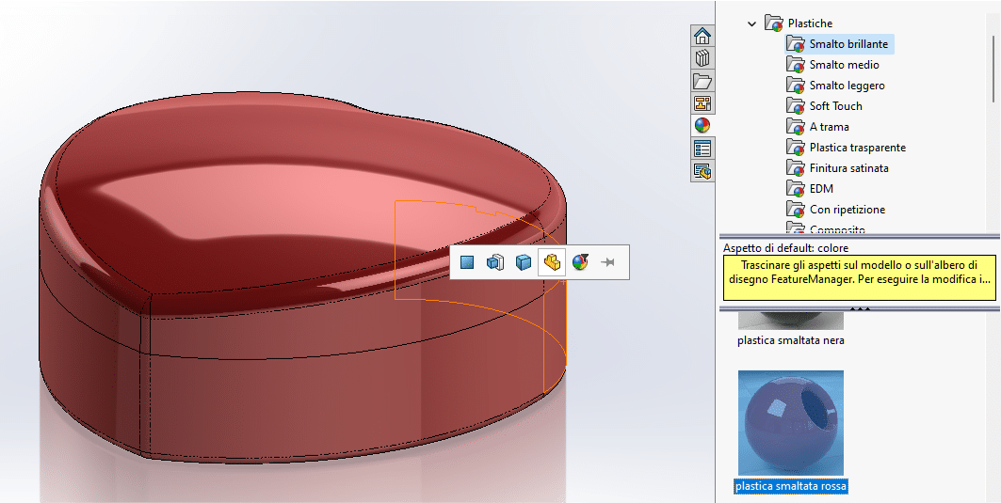
Task: Click the appearance filter sphere icon in popup
Action: pyautogui.click(x=580, y=262)
